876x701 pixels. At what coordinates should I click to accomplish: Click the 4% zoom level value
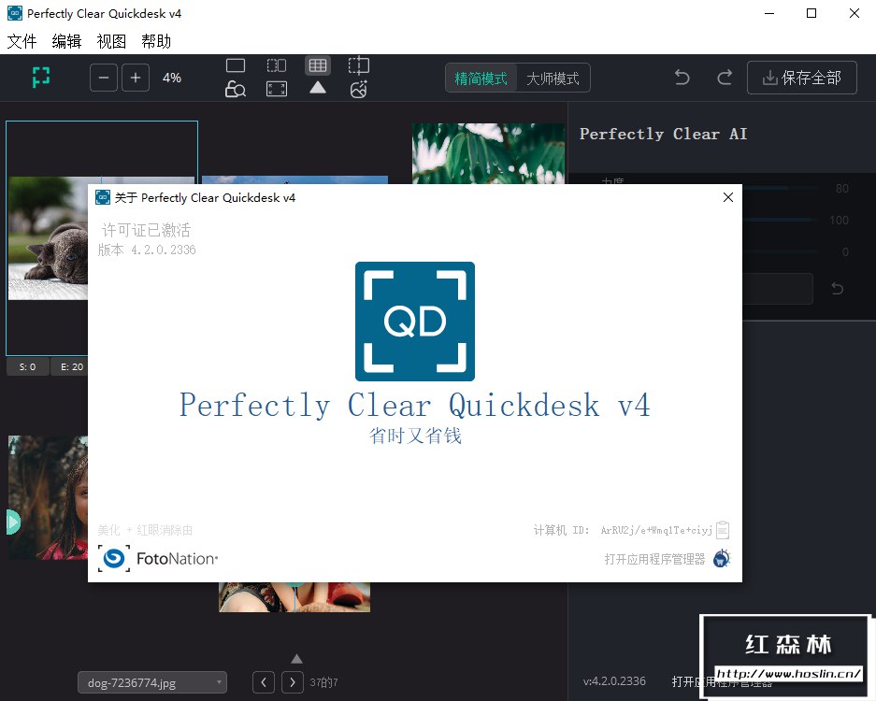(x=172, y=78)
